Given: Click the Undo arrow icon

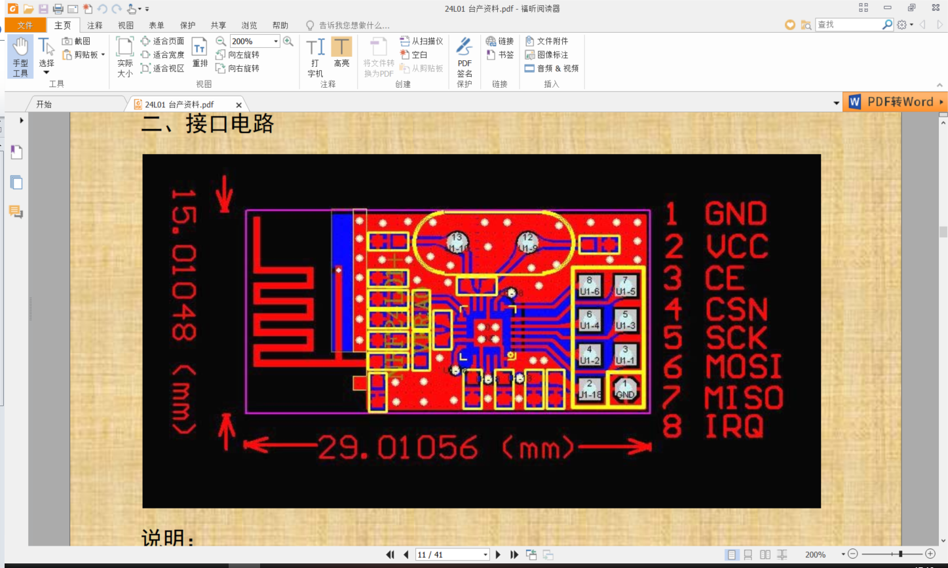Looking at the screenshot, I should click(x=102, y=9).
